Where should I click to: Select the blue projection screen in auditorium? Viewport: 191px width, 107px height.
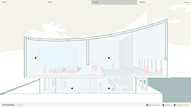coord(58,57)
